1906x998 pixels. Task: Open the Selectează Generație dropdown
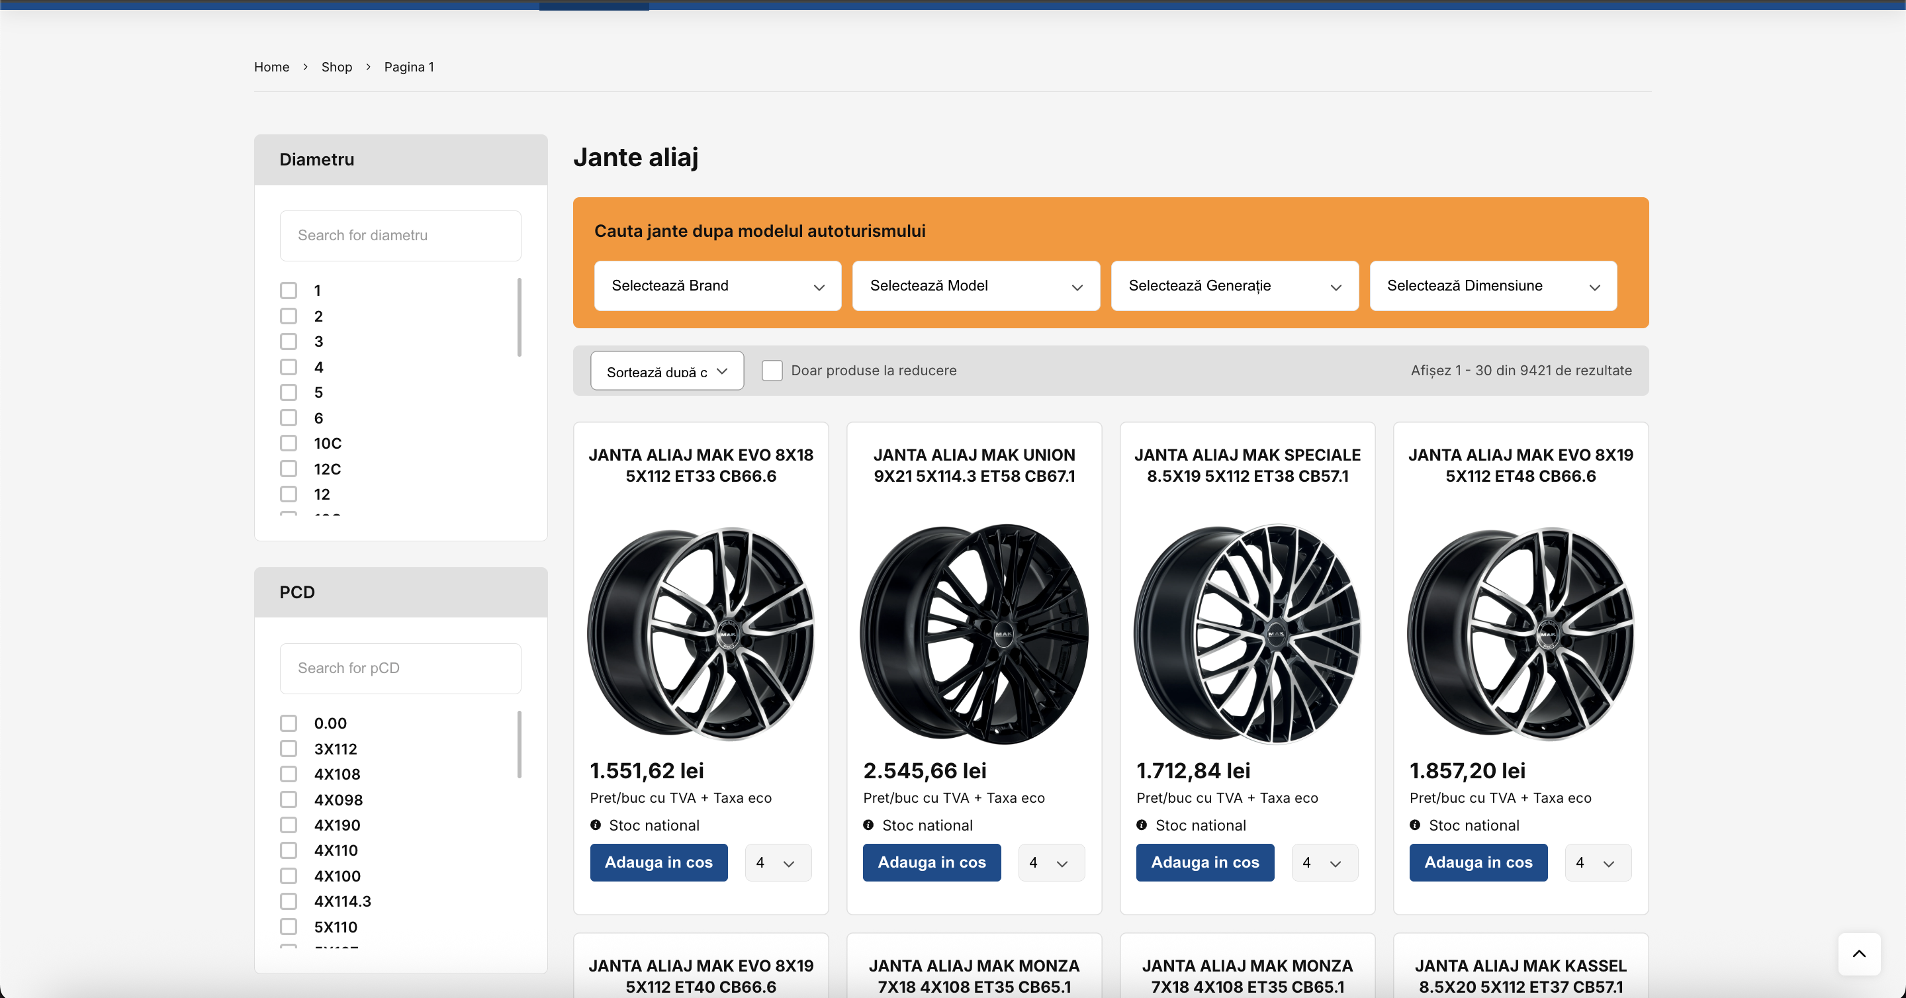click(1234, 285)
